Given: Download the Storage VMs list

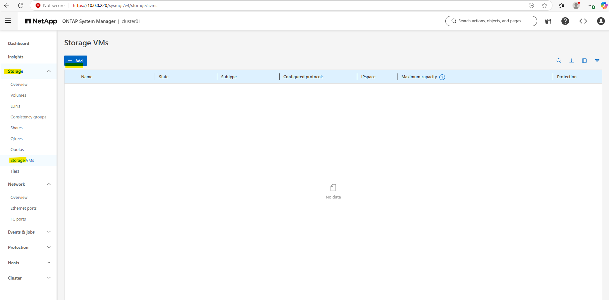Looking at the screenshot, I should (572, 61).
